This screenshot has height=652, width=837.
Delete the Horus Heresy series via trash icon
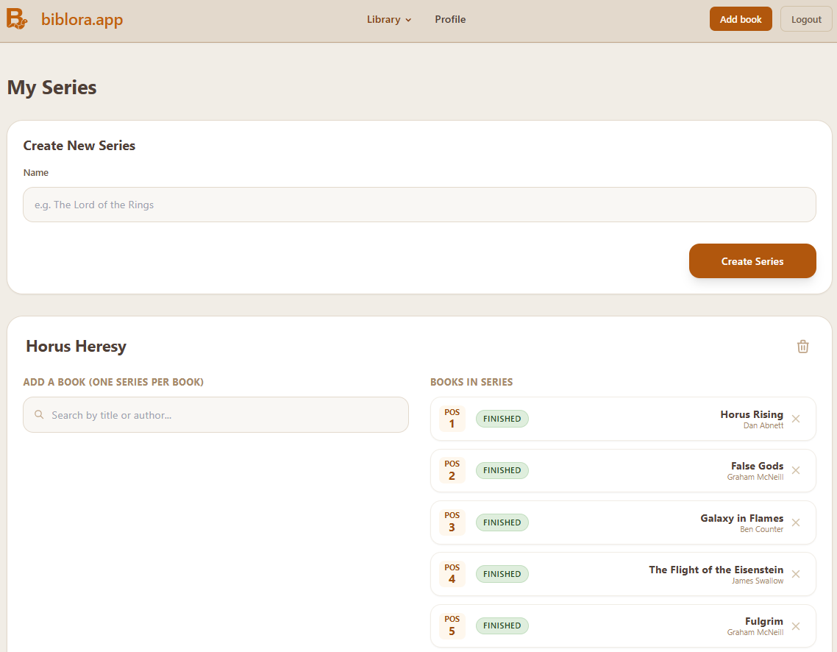(x=802, y=347)
